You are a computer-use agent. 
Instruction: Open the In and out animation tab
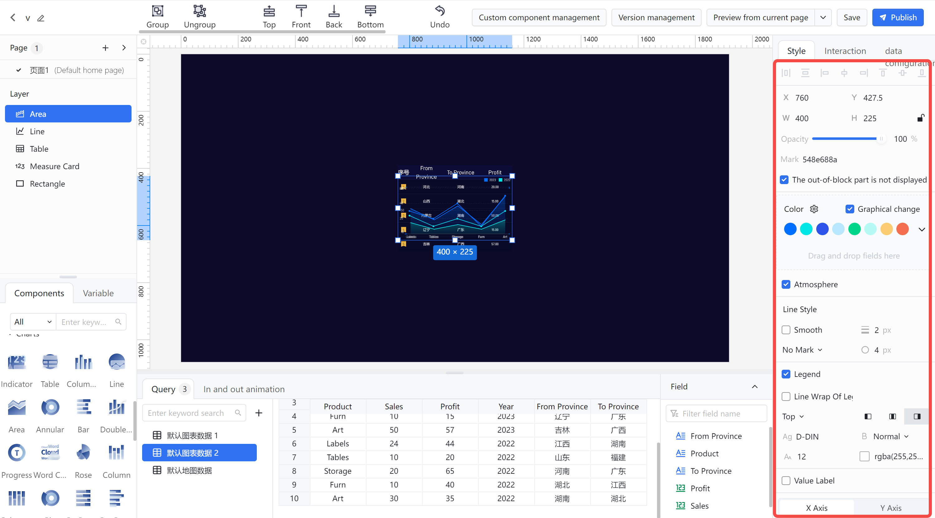244,389
